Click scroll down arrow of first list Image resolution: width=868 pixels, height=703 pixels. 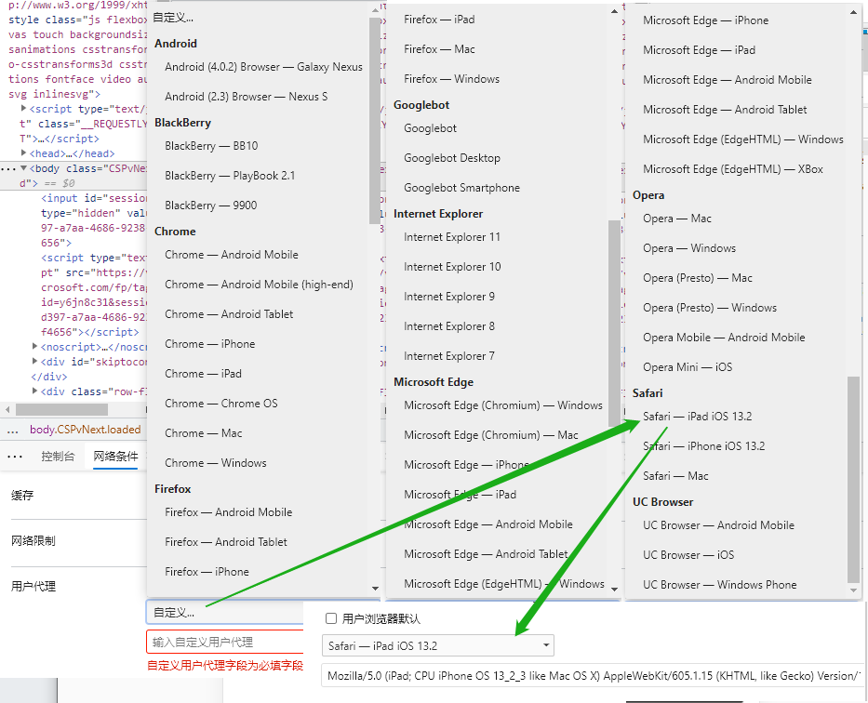tap(375, 589)
